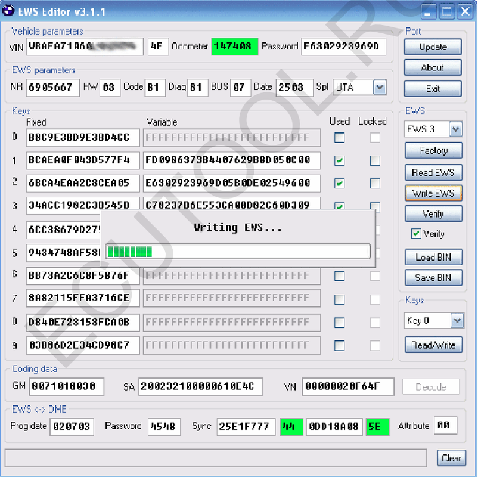This screenshot has width=478, height=477.
Task: Click the Factory button
Action: tap(433, 150)
